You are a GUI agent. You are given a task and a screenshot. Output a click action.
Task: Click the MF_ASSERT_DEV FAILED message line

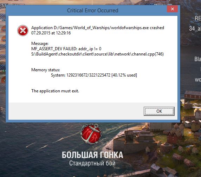coord(66,49)
